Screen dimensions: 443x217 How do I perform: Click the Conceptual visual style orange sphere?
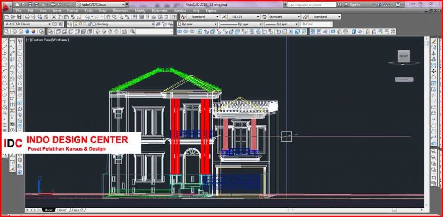click(33, 31)
